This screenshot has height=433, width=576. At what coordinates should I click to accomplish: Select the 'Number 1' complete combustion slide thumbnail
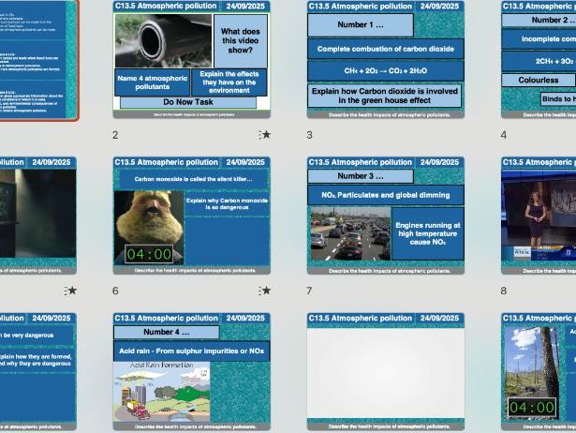pos(386,59)
